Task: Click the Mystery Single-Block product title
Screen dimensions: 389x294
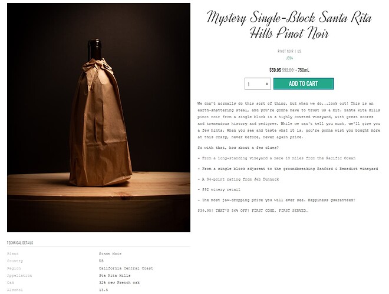Action: 289,25
